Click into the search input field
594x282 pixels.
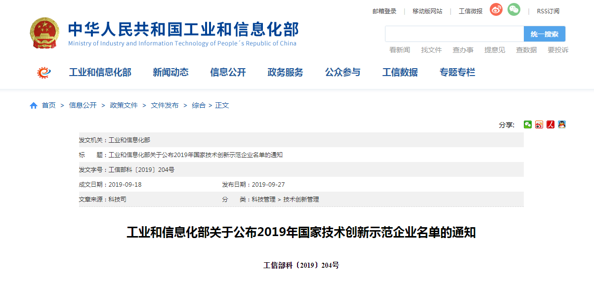pos(454,34)
